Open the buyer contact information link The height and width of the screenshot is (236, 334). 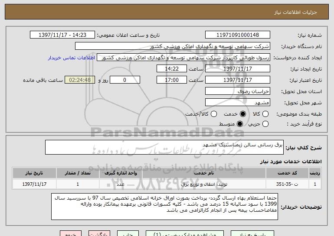tap(72, 58)
